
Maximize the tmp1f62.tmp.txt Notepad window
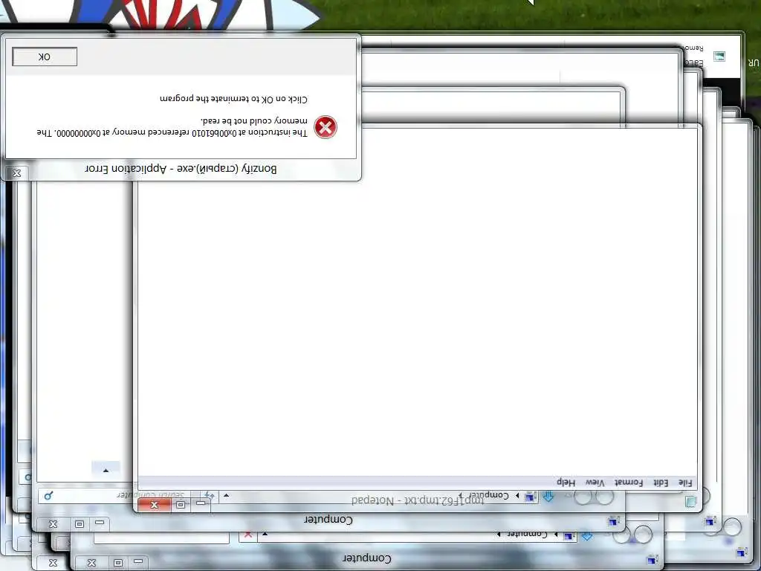point(181,505)
